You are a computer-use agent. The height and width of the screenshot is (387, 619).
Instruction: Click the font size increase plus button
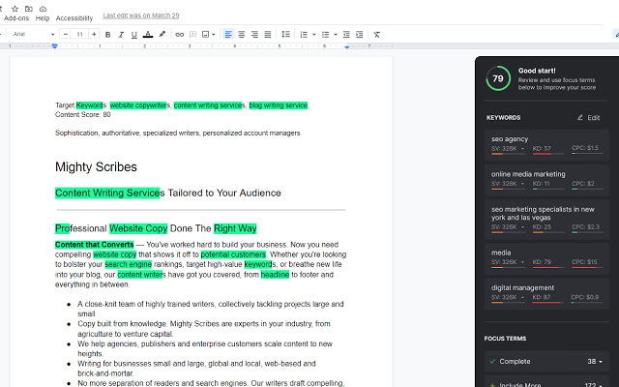point(94,34)
